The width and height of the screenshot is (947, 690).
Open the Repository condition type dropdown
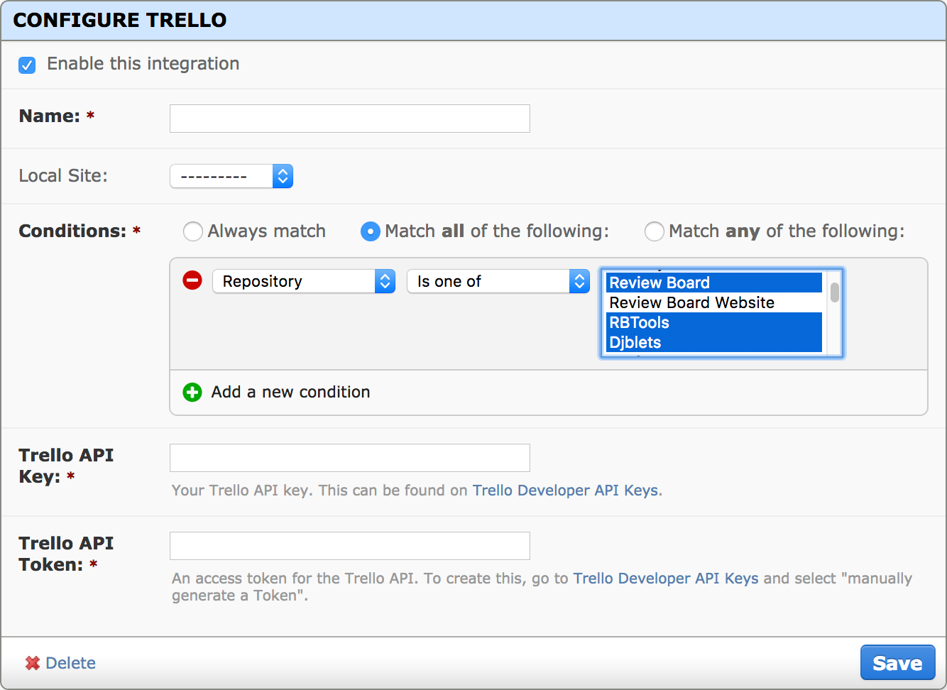pyautogui.click(x=304, y=281)
